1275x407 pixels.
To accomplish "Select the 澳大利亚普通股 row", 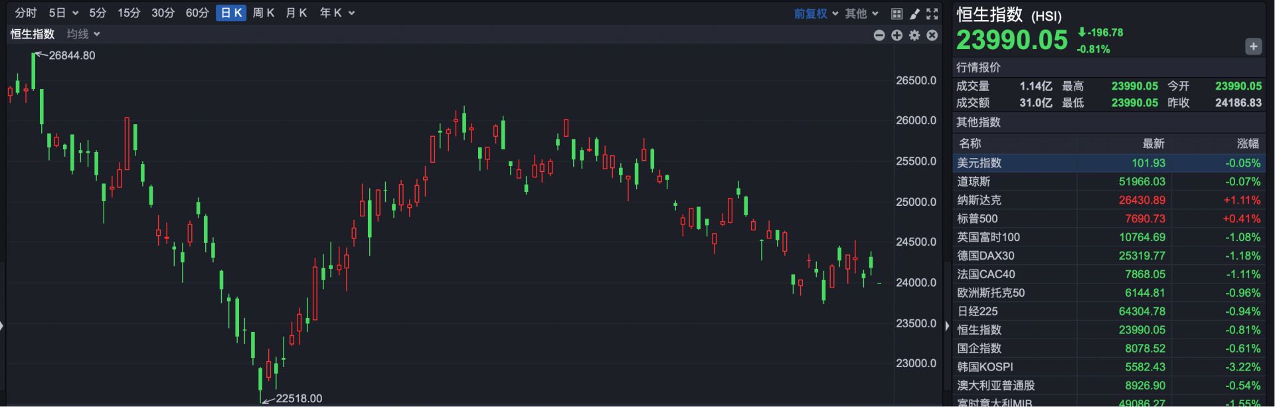I will pos(1109,386).
